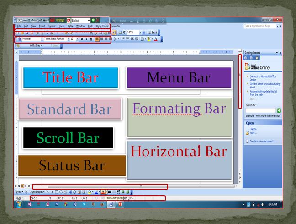Expand the font size 12 dropdown
This screenshot has height=224, width=296.
pos(77,39)
